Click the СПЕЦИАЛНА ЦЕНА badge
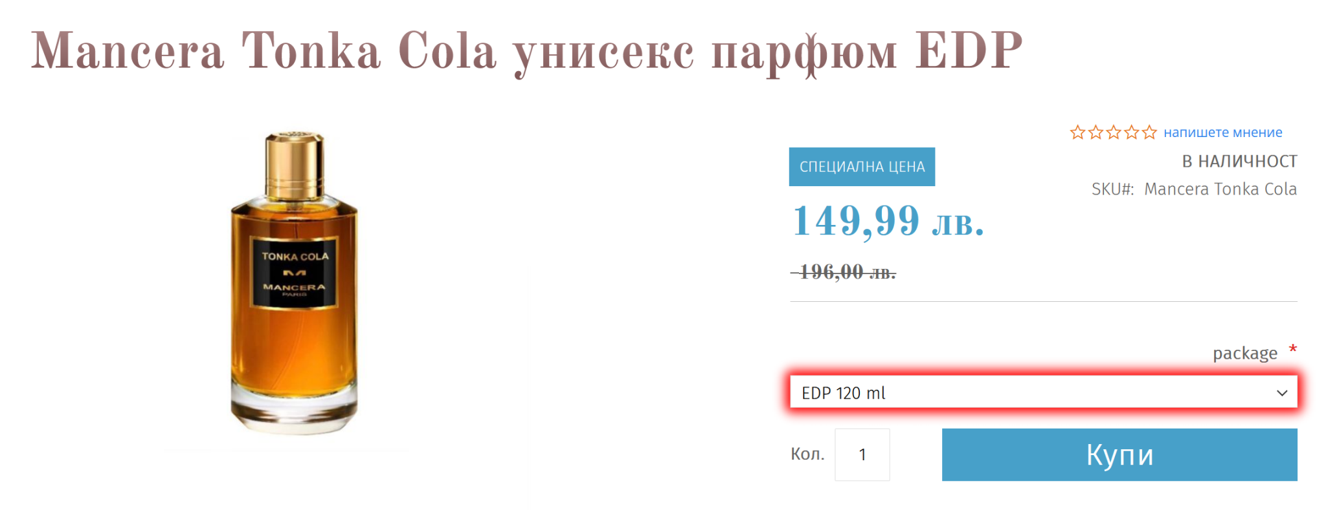1326x510 pixels. point(862,167)
